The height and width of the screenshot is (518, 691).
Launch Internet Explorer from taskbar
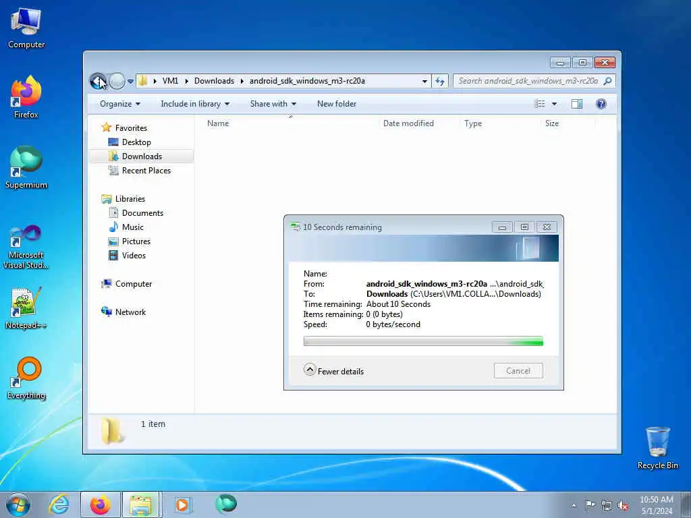(x=59, y=505)
